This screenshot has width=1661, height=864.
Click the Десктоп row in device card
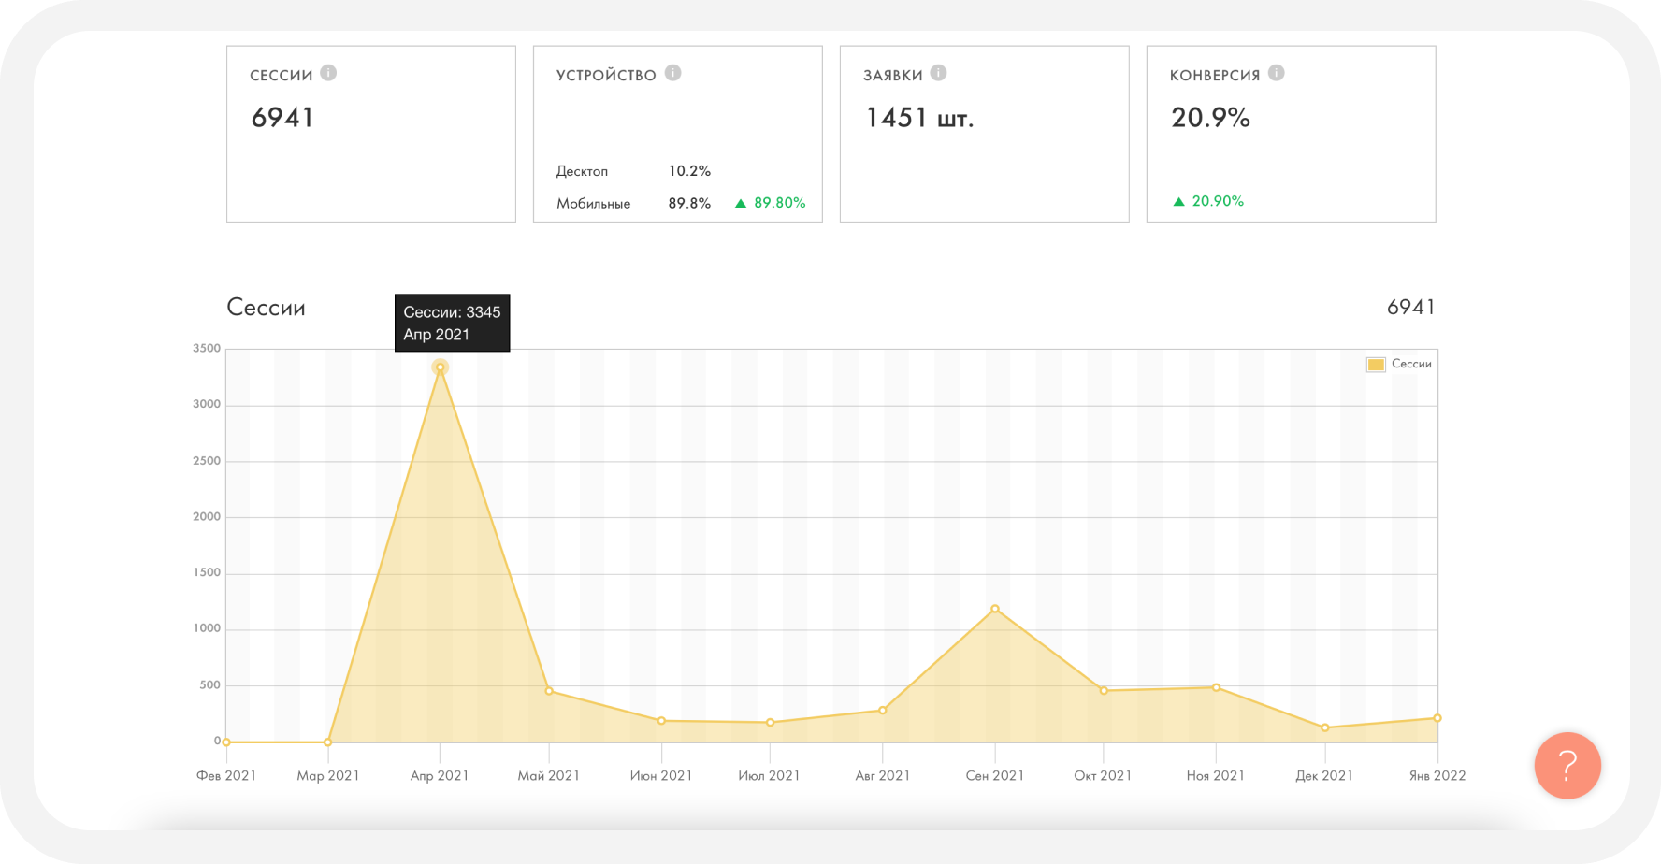tap(633, 171)
